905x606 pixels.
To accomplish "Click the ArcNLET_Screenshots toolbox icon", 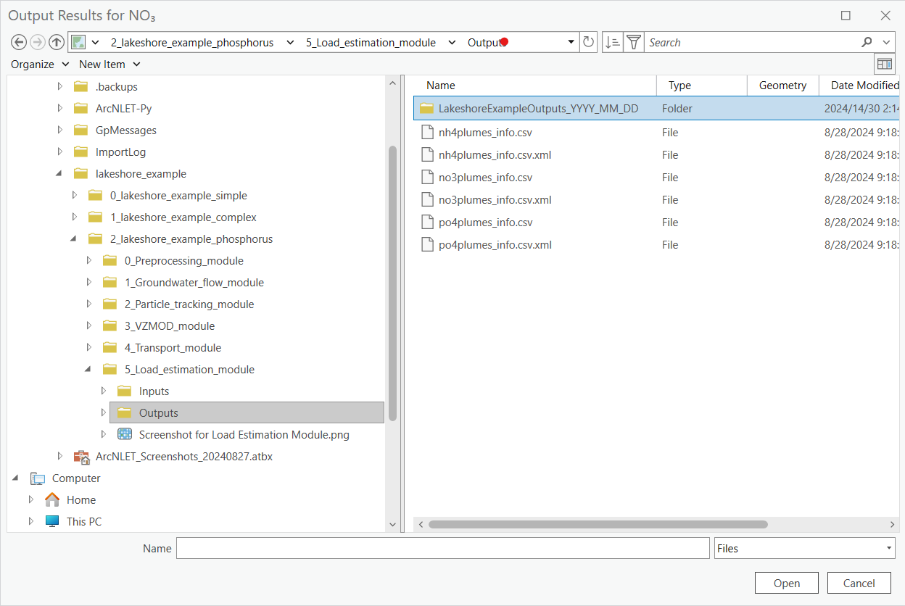I will pos(81,457).
